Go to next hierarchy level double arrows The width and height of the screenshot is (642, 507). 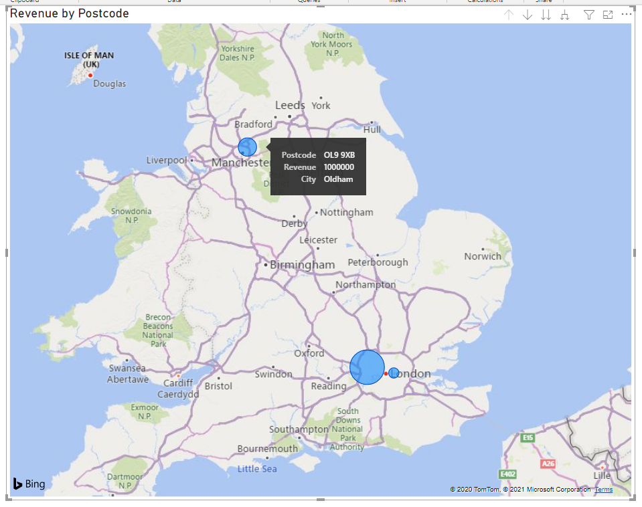pos(546,15)
